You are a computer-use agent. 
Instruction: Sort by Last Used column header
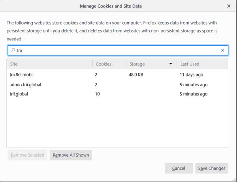(x=202, y=64)
